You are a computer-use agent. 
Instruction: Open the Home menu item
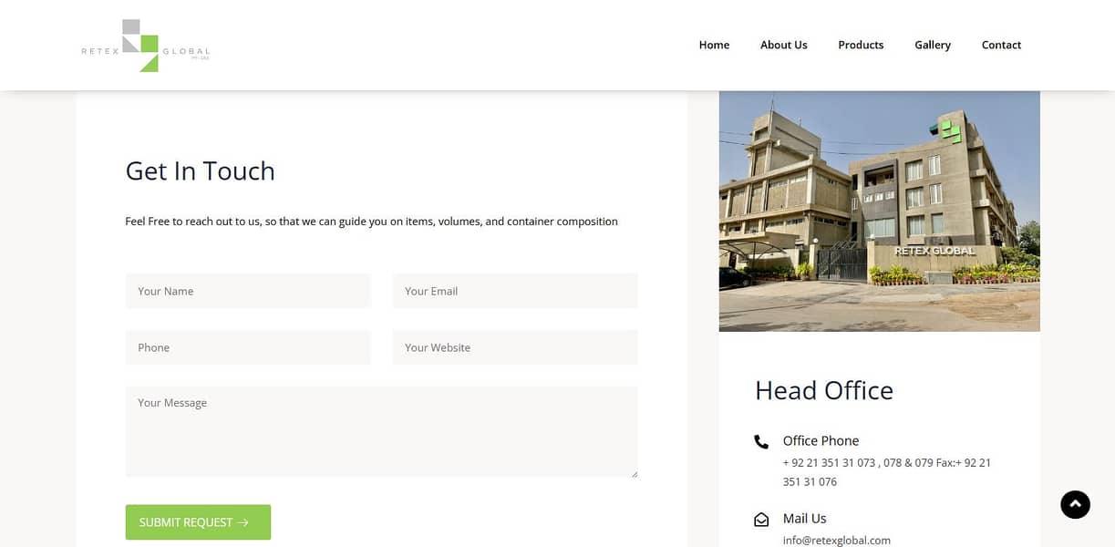[x=714, y=45]
